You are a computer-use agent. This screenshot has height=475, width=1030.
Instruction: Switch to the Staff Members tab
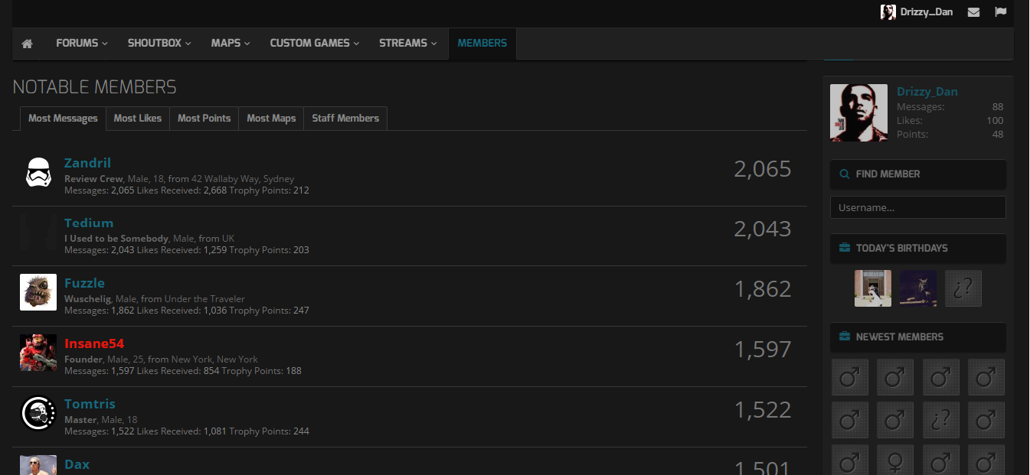345,119
